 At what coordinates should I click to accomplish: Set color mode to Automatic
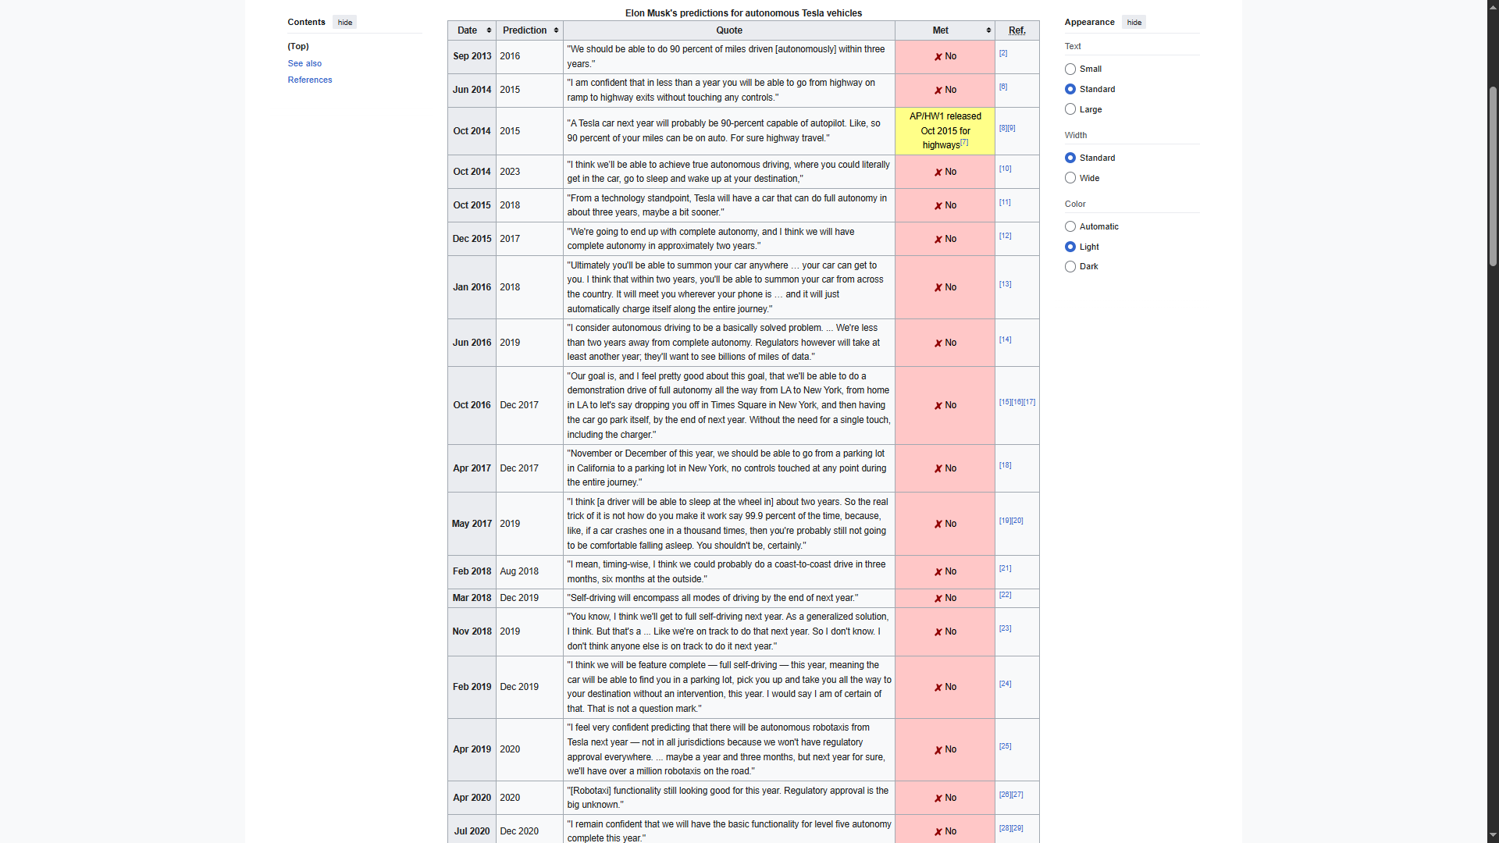coord(1070,227)
